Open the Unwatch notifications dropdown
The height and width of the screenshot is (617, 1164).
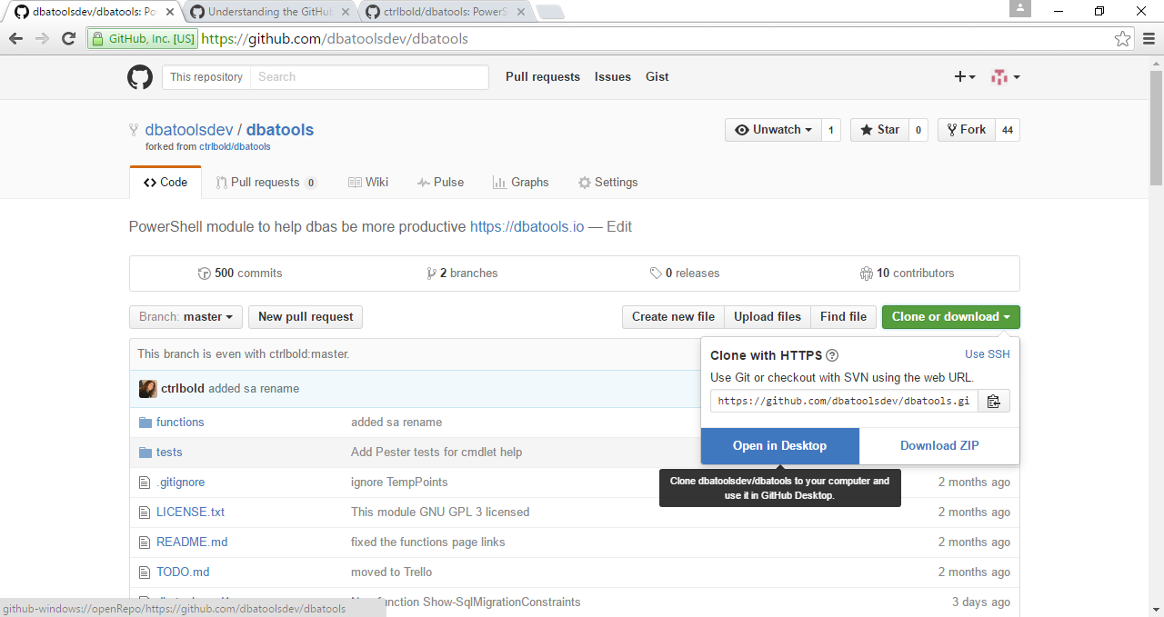(773, 130)
